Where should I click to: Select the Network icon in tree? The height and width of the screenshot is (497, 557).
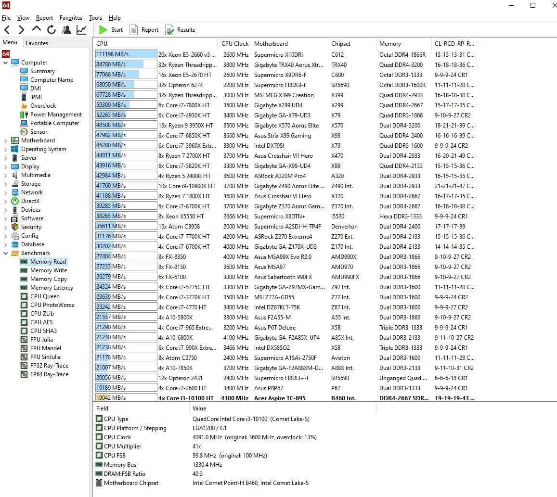tap(15, 192)
